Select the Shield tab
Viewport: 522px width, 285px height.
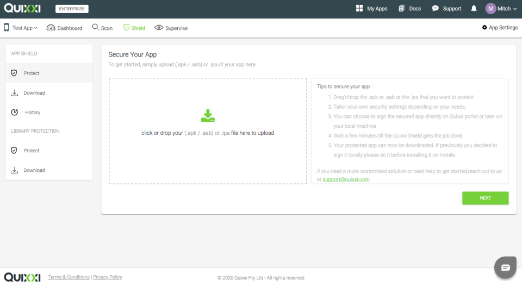point(134,28)
